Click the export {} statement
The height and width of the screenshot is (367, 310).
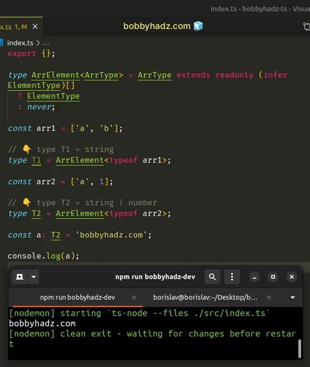31,54
